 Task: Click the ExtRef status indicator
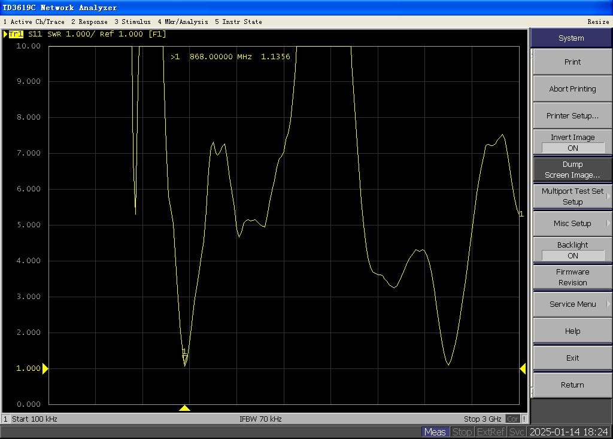pyautogui.click(x=490, y=431)
